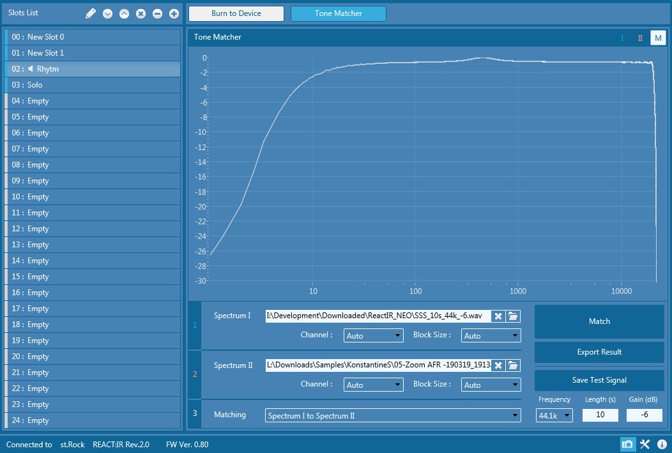
Task: Move slot up with up-arrow icon
Action: coord(125,13)
